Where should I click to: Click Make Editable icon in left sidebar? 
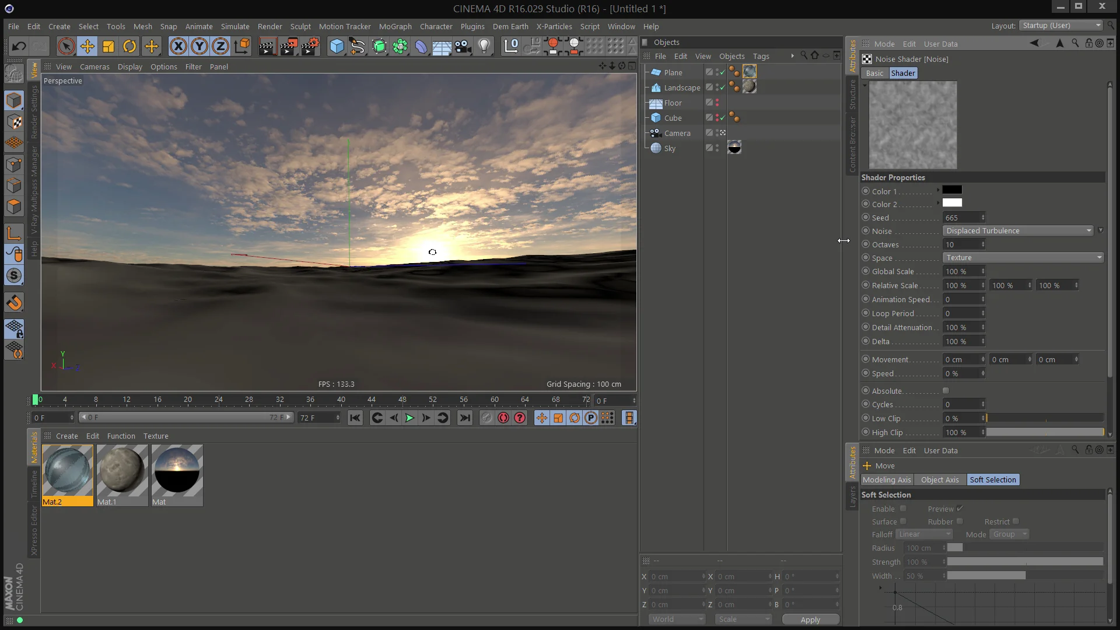[x=15, y=73]
